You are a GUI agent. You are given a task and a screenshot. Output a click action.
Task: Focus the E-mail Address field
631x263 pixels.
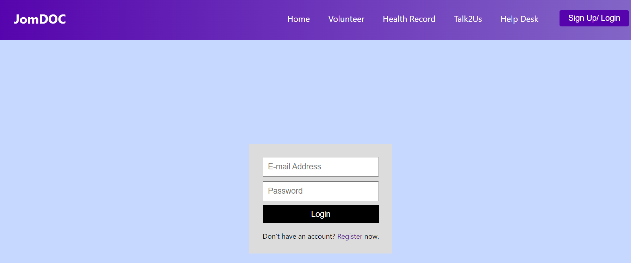pos(321,167)
